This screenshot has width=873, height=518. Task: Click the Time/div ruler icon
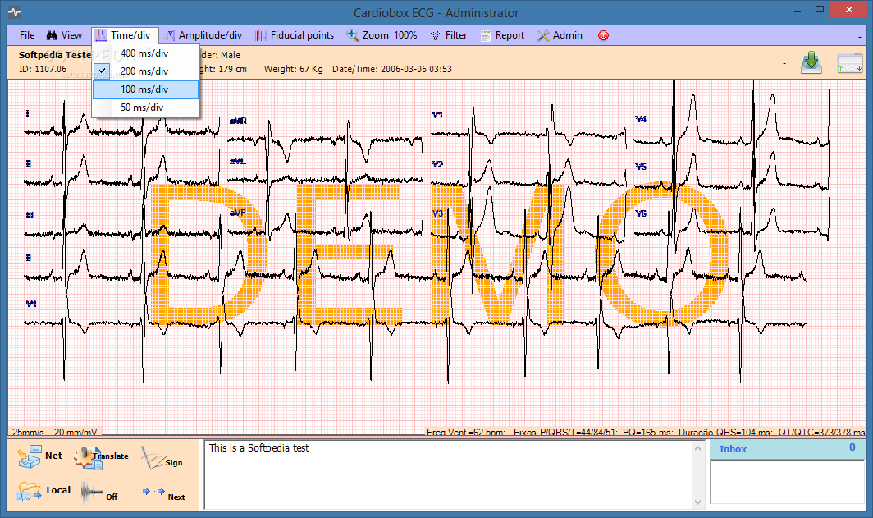101,35
